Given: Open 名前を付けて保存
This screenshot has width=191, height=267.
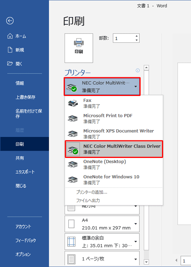Looking at the screenshot, I should (29, 114).
